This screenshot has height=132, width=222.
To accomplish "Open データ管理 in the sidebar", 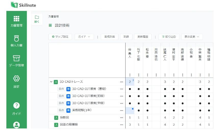I will [x=16, y=61].
